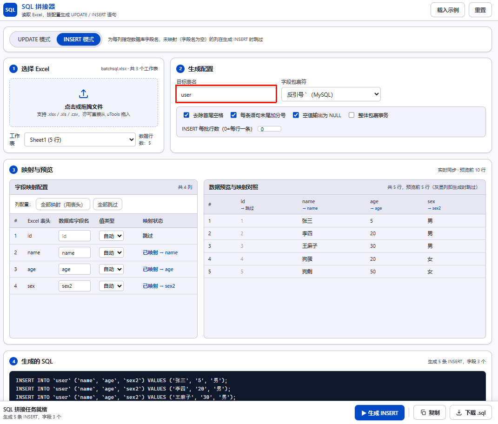Uncheck 去除首尾空格 checkbox

(x=186, y=115)
